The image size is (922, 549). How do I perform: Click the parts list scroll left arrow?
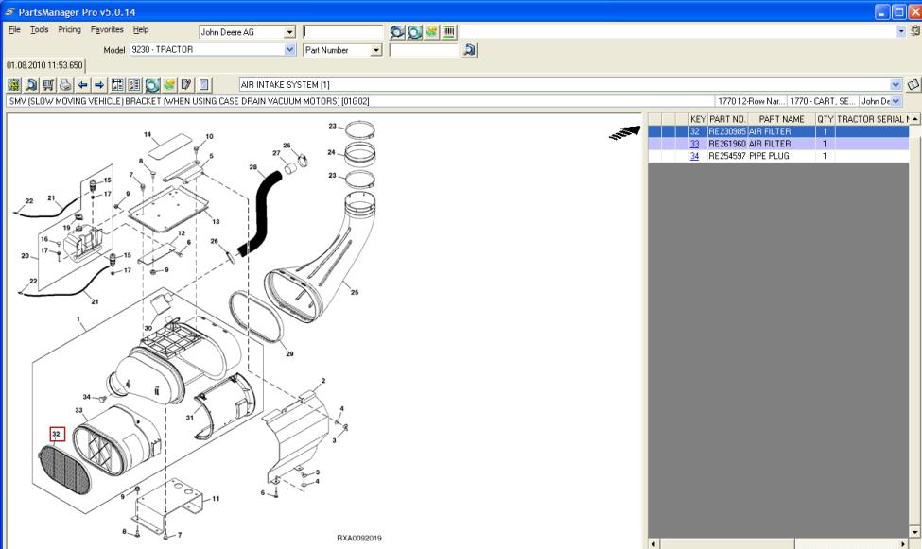coord(653,543)
